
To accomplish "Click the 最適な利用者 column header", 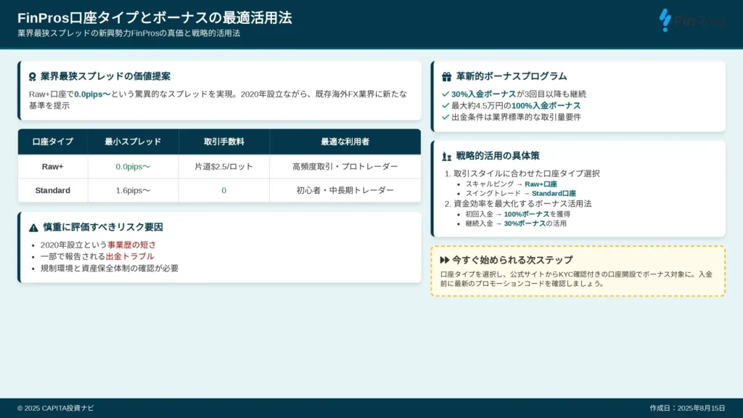I will 345,142.
